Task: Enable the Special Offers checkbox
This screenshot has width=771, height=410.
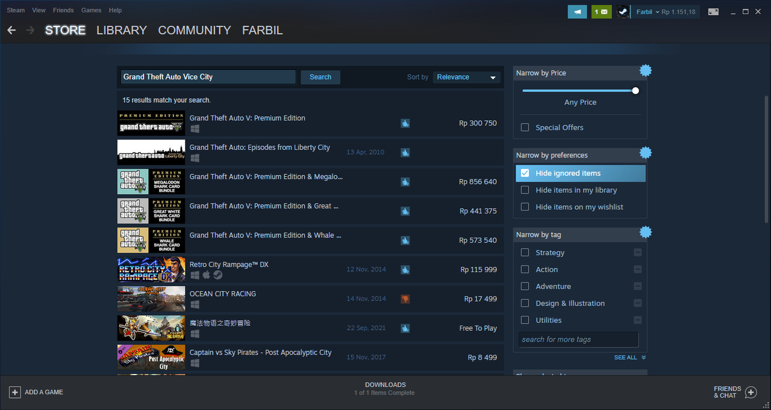Action: (525, 127)
